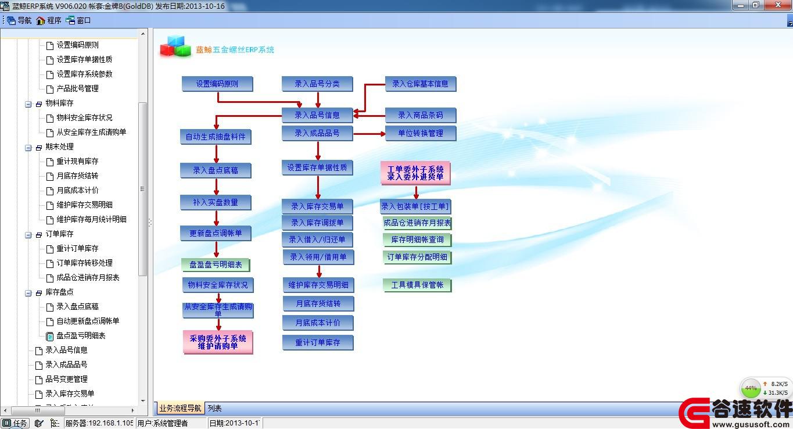
Task: Switch to the 业务流程导航 tab
Action: 180,408
